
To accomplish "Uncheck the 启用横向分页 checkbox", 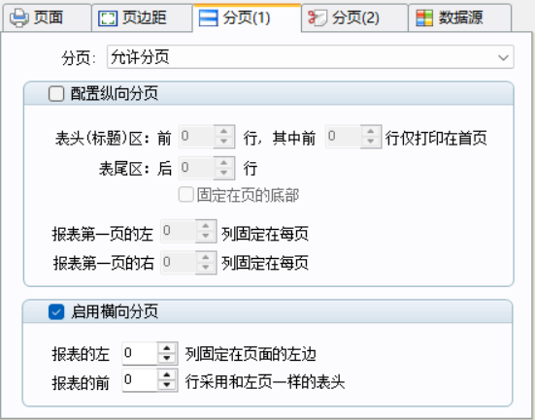I will point(56,311).
